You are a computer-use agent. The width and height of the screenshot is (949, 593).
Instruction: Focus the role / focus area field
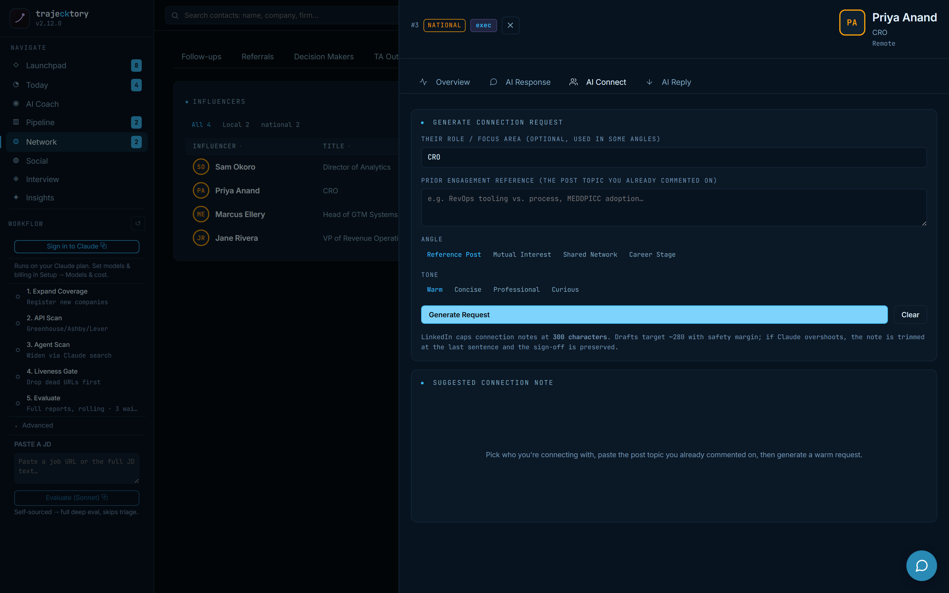coord(674,157)
